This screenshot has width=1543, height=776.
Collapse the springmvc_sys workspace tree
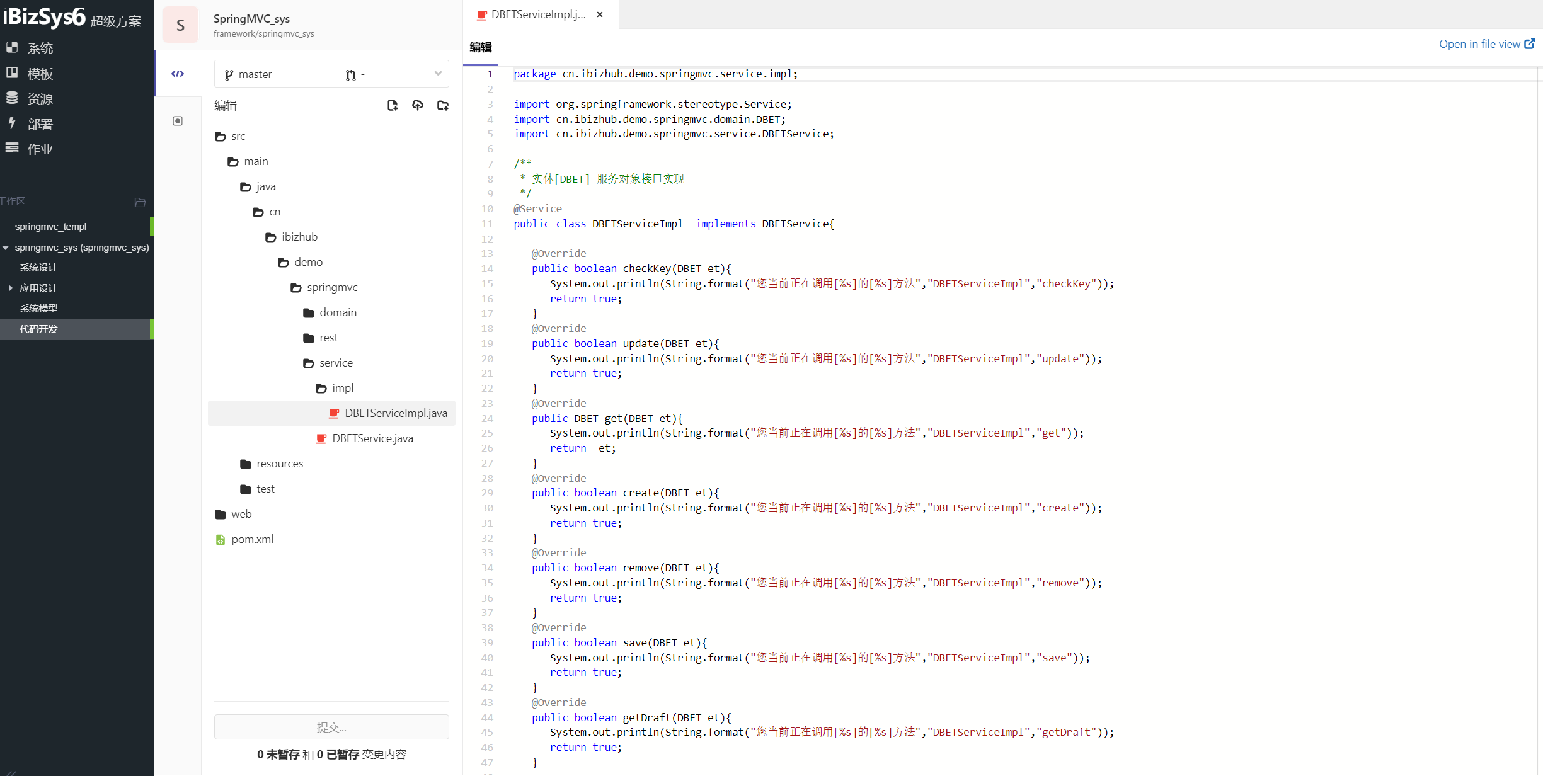pyautogui.click(x=6, y=248)
